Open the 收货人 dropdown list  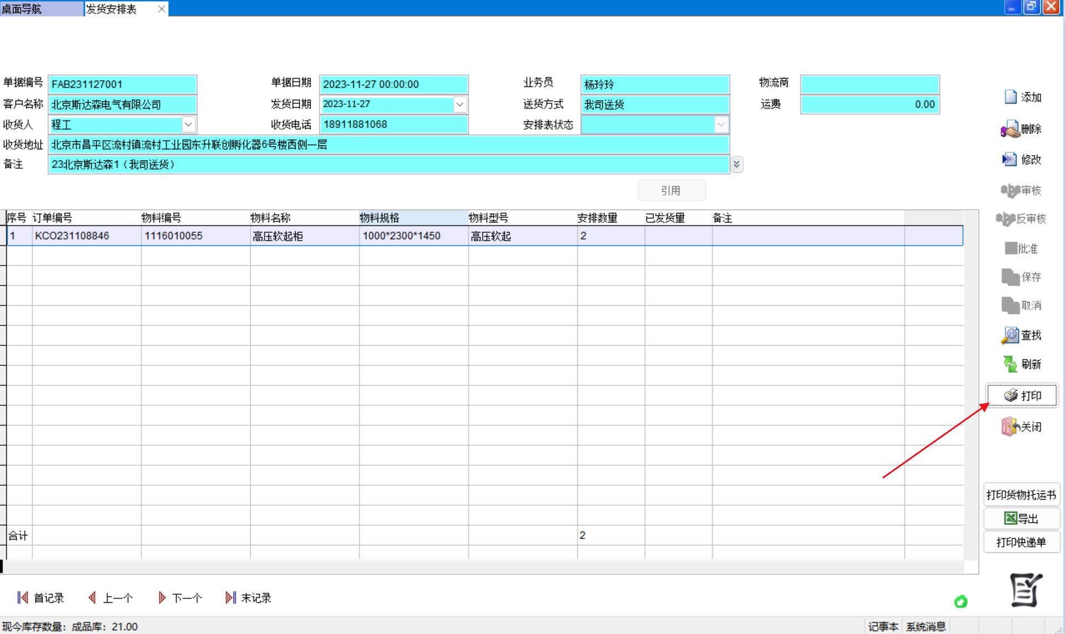click(188, 125)
